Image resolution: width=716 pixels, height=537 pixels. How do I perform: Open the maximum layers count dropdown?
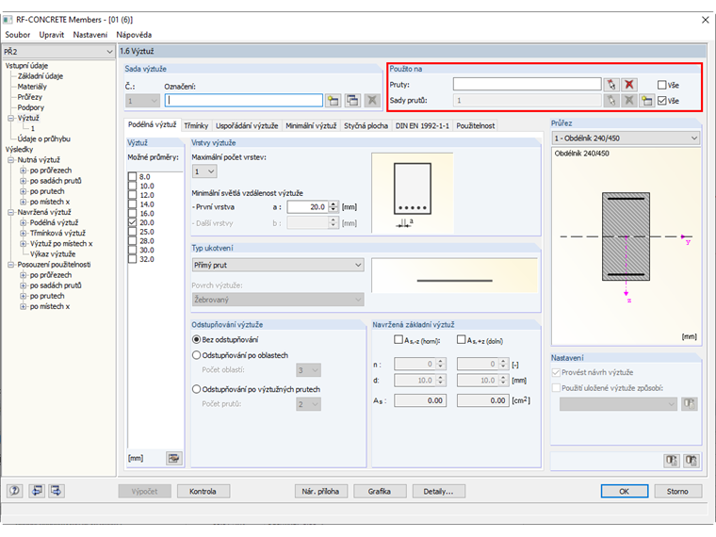point(204,171)
